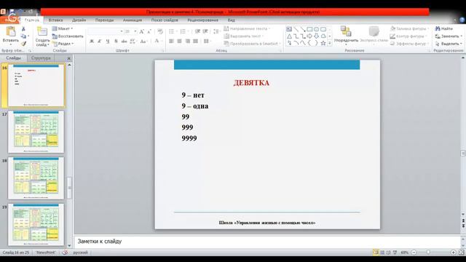The width and height of the screenshot is (466, 262).
Task: Toggle italic formatting (К)
Action: (100, 41)
